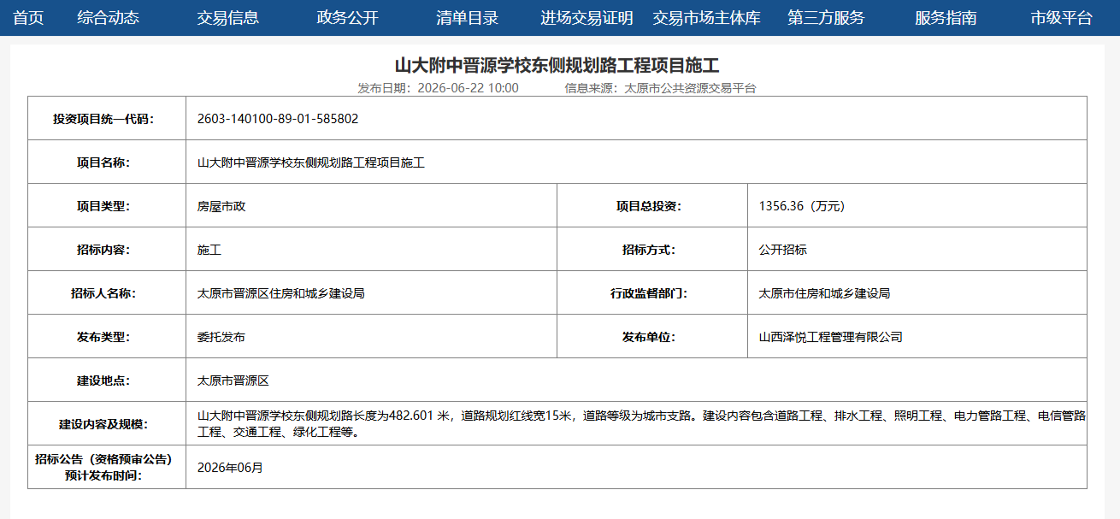Click the 太原市晋源区住房和城乡建设局 value
This screenshot has height=519, width=1120.
[281, 293]
